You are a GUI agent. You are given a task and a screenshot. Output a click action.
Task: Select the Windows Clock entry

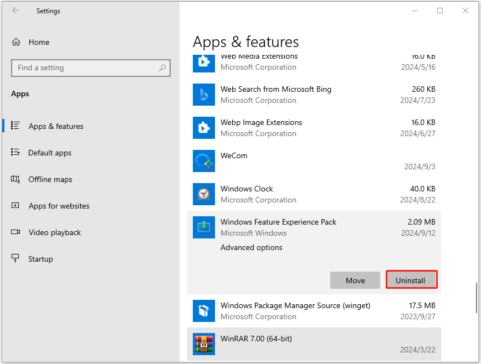click(x=314, y=194)
